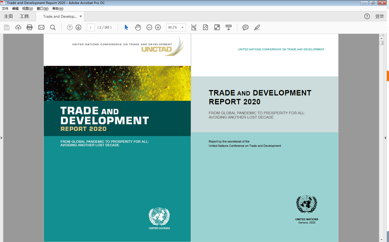Screen dimensions: 389x242
Task: Click the Save file icon
Action: (7, 27)
